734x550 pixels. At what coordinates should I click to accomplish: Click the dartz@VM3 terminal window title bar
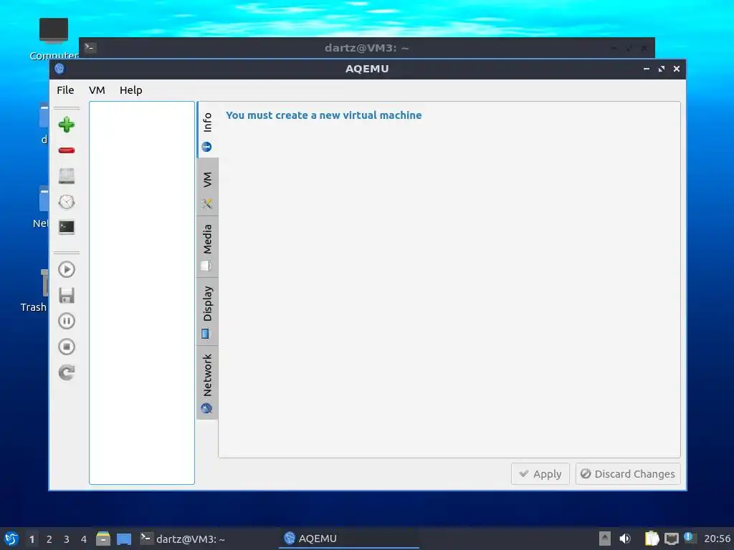[x=366, y=48]
